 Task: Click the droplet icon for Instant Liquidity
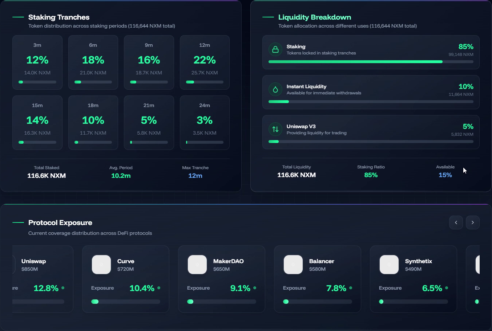[275, 89]
